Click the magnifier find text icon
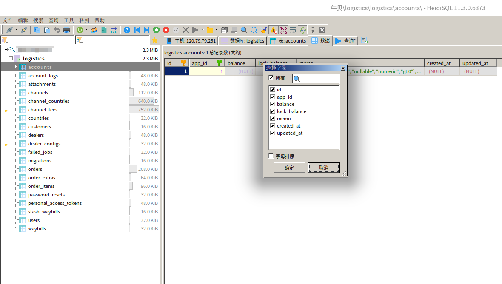This screenshot has height=284, width=502. point(244,30)
